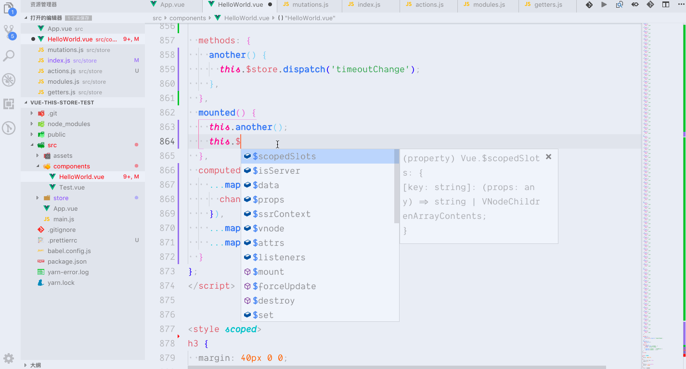Close the suggestion details panel
The width and height of the screenshot is (686, 369).
[x=548, y=157]
